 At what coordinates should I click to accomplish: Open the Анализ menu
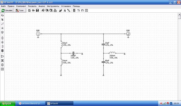click(42, 6)
